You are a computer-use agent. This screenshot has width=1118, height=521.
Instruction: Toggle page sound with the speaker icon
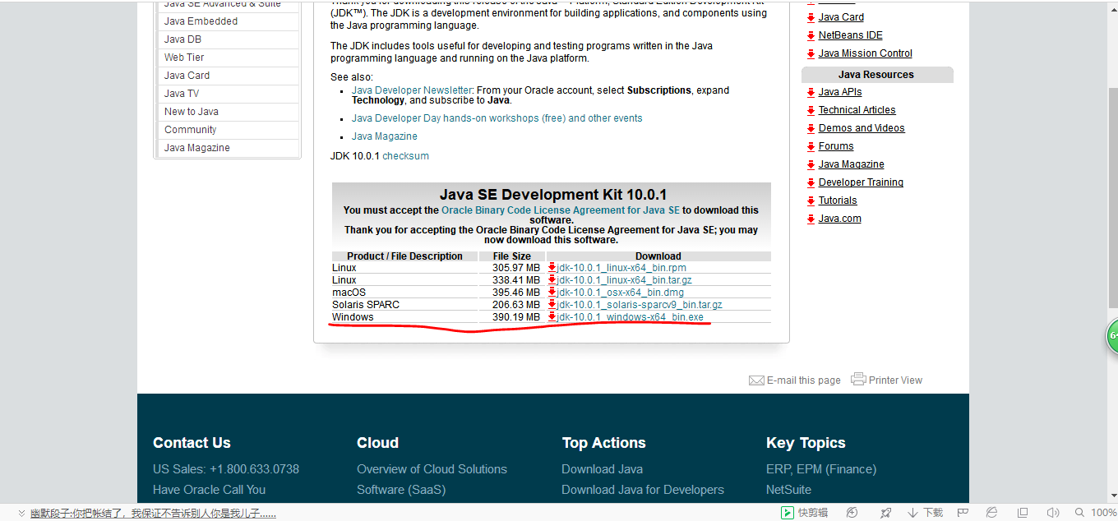point(1053,513)
